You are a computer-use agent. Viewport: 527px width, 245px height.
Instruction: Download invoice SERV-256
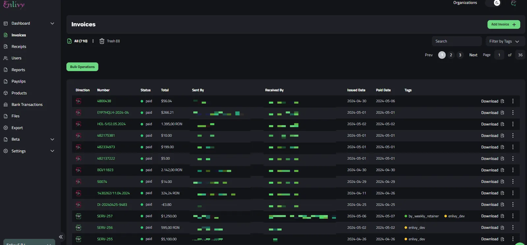pyautogui.click(x=492, y=228)
